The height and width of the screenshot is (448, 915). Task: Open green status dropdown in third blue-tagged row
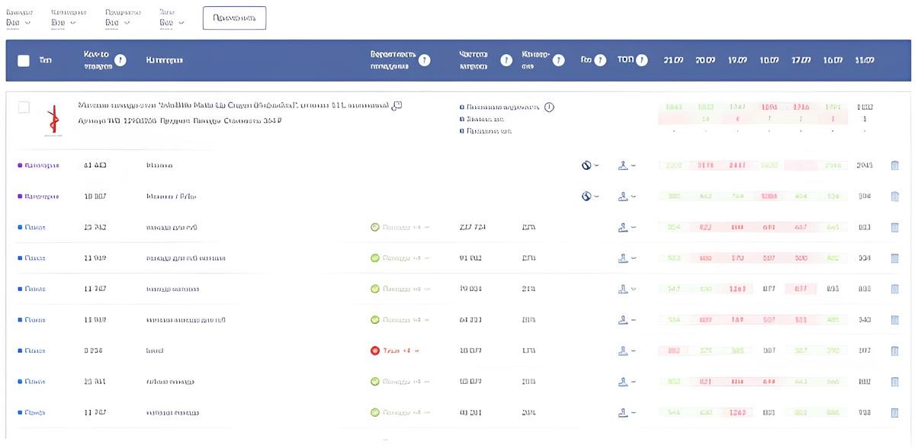pos(400,290)
